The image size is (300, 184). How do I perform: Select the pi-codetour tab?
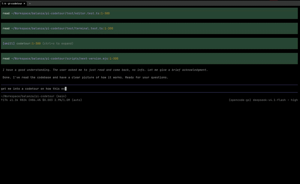tap(13, 3)
